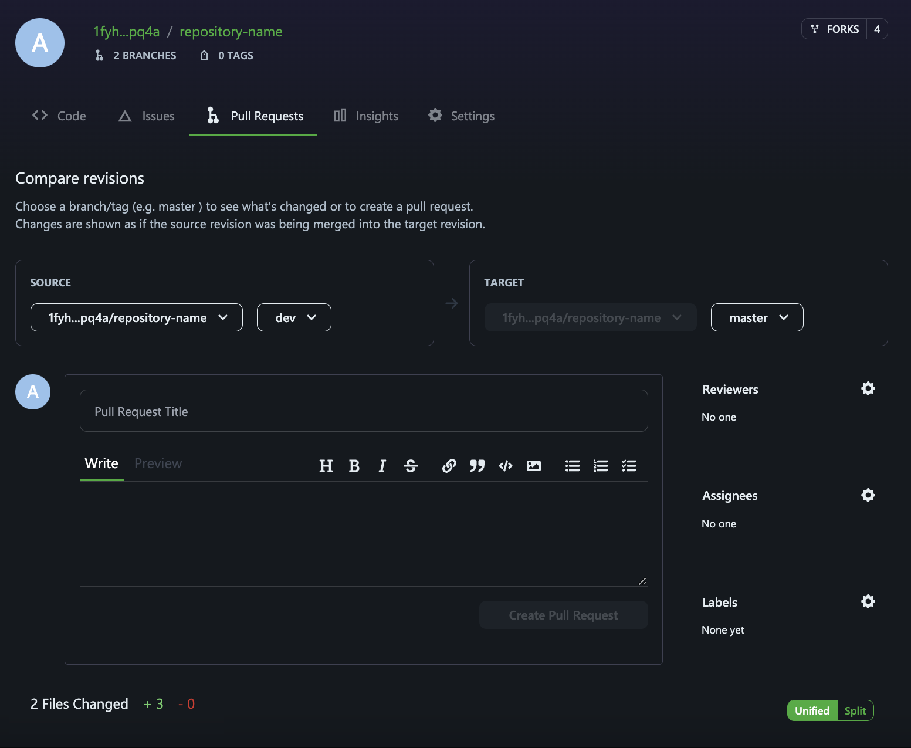
Task: Open Reviewers gear settings
Action: (x=868, y=388)
